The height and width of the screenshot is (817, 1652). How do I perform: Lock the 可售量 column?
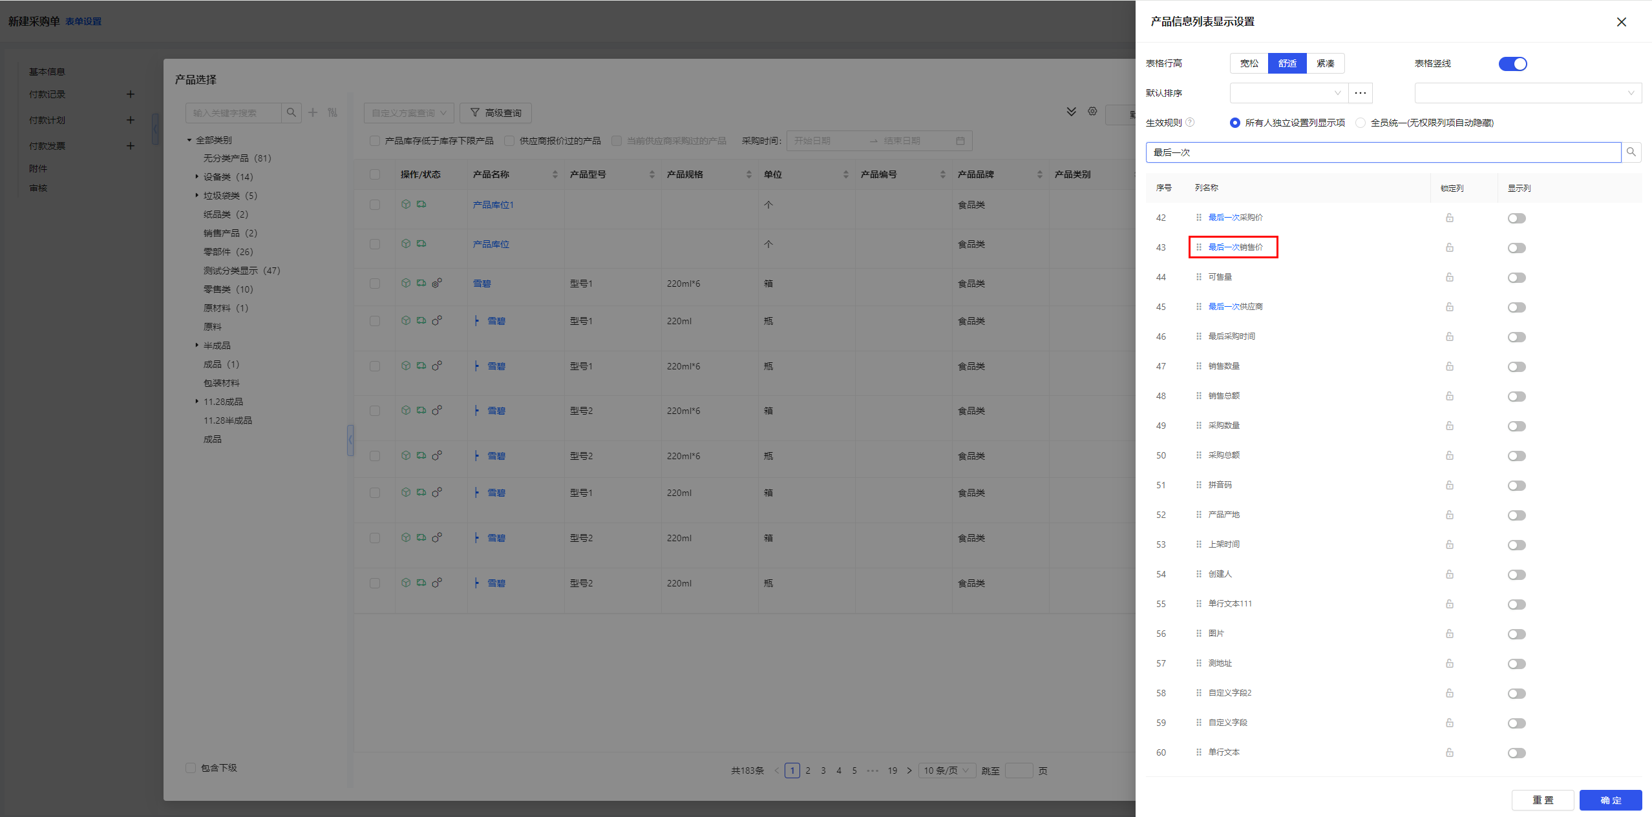tap(1450, 277)
